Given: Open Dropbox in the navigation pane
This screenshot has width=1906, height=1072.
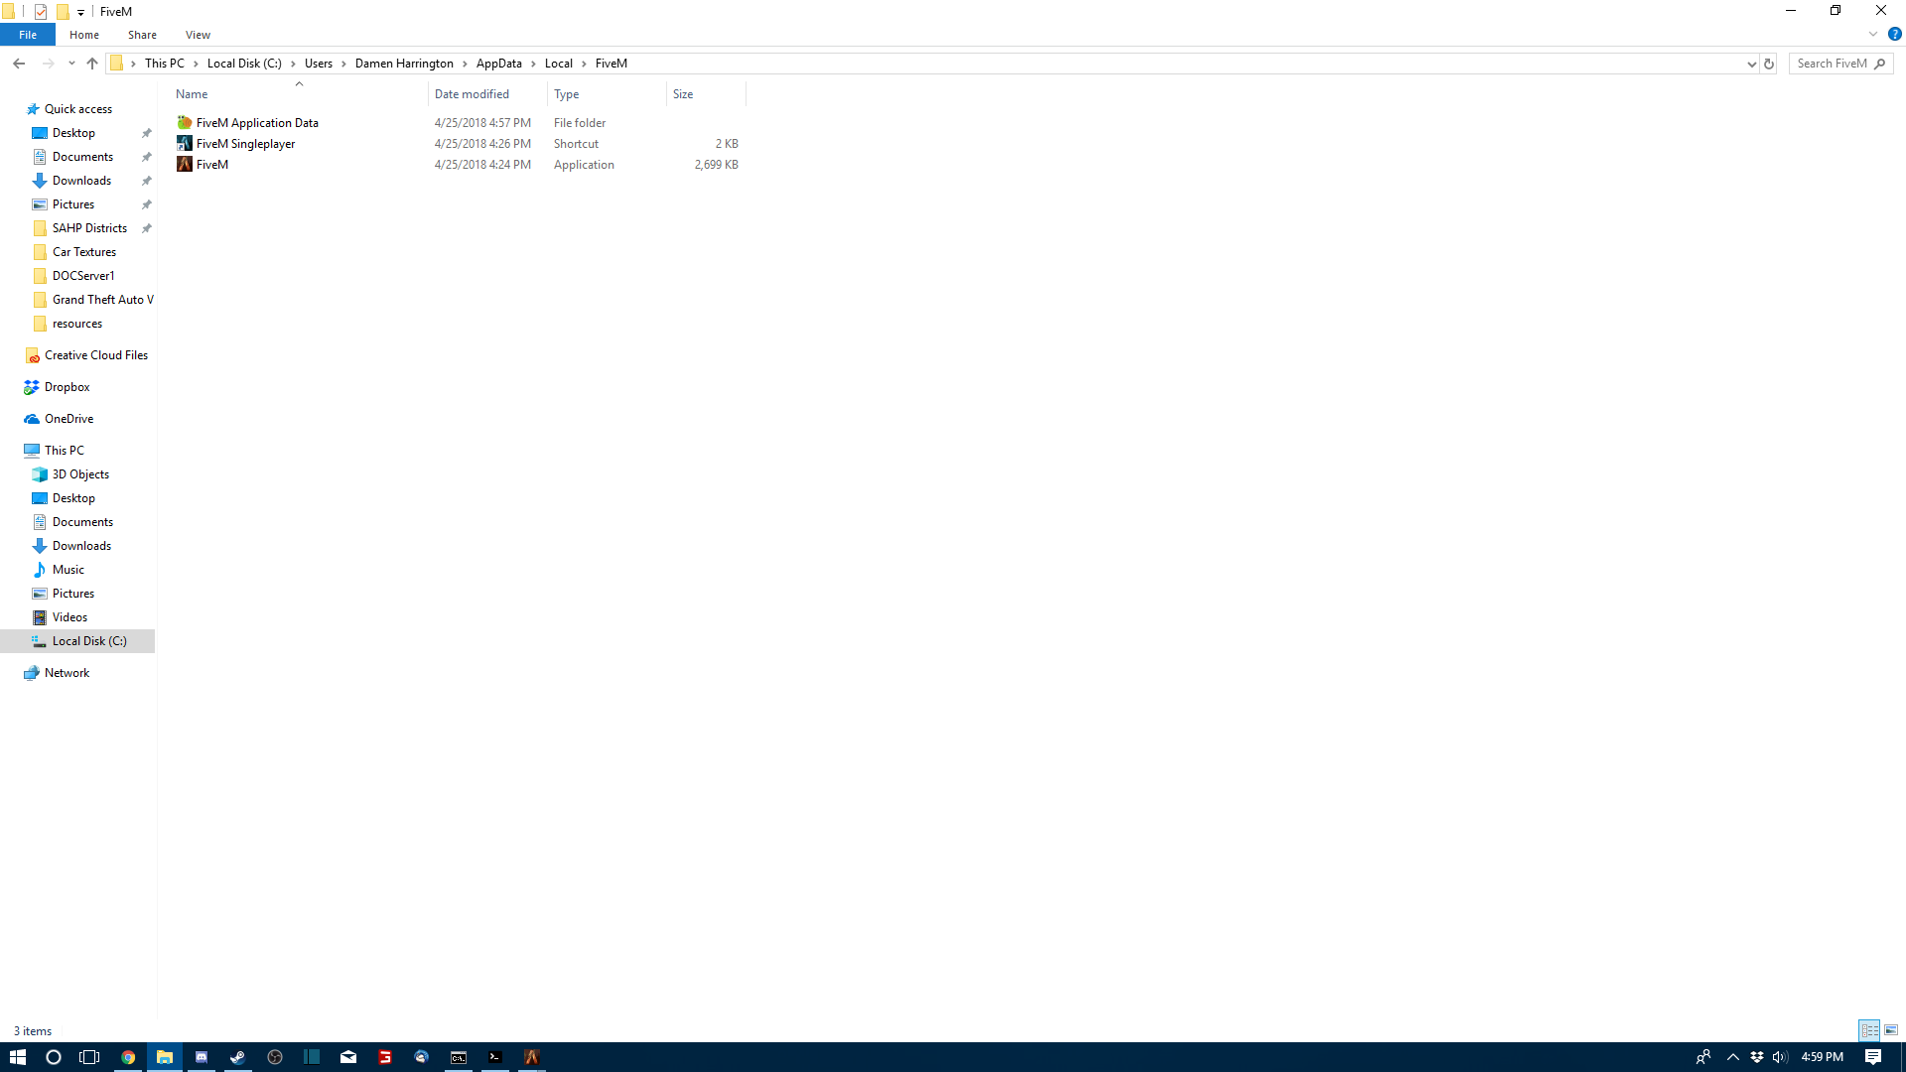Looking at the screenshot, I should click(67, 387).
